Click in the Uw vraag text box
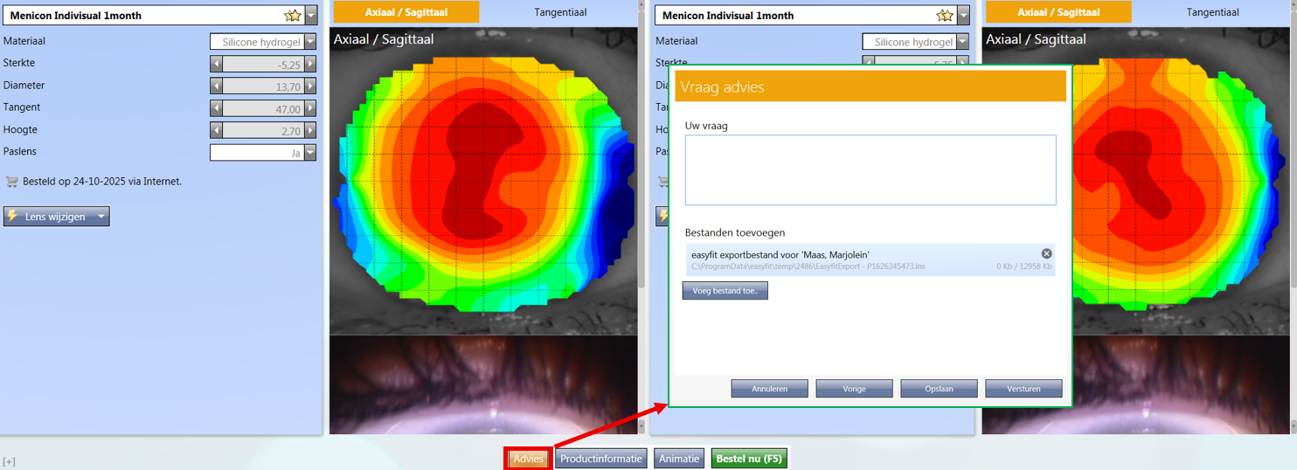 (x=870, y=170)
